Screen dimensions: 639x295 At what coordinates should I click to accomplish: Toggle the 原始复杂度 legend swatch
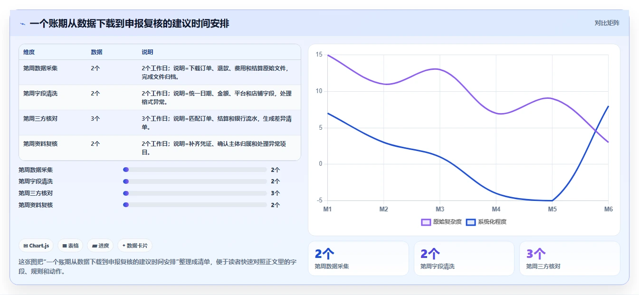click(426, 222)
